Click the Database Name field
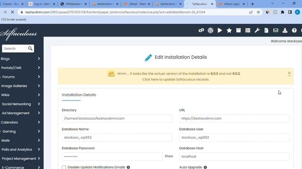 point(117,138)
